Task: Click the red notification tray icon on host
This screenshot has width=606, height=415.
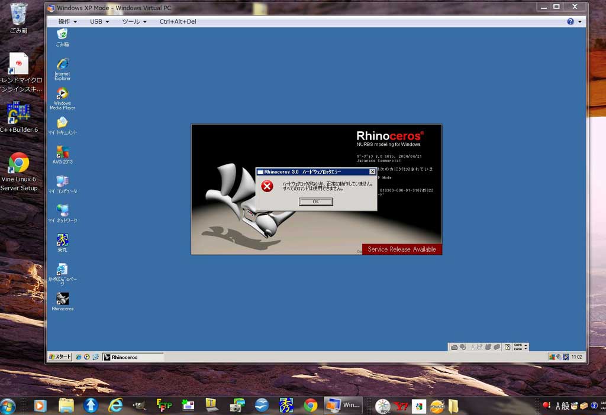Action: pyautogui.click(x=546, y=405)
